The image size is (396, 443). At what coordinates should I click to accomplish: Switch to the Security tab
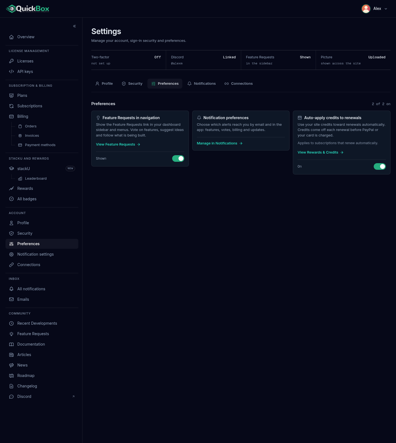[132, 84]
